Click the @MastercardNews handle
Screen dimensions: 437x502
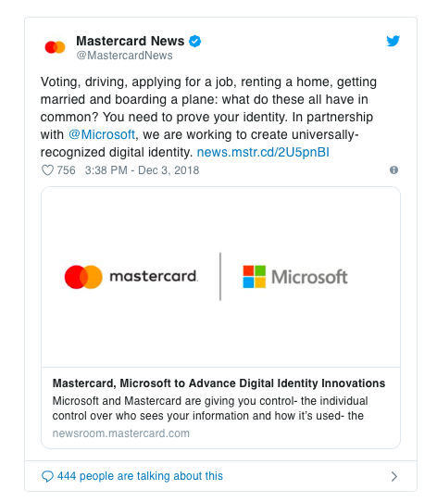click(124, 56)
